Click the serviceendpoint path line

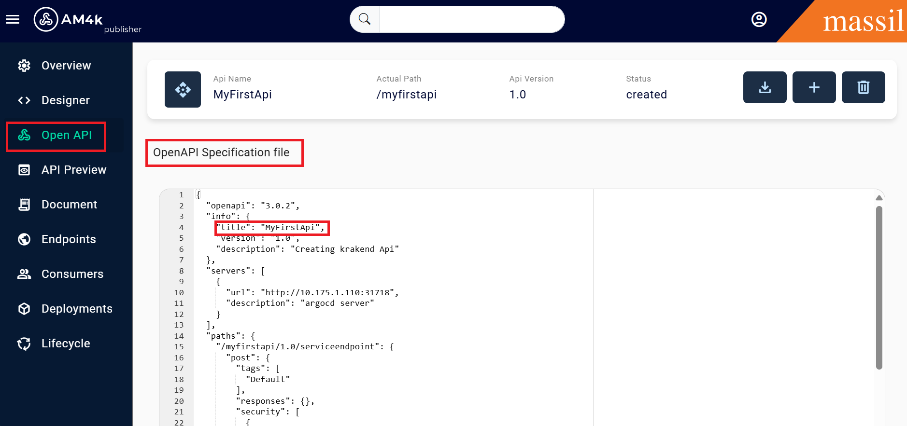(305, 346)
